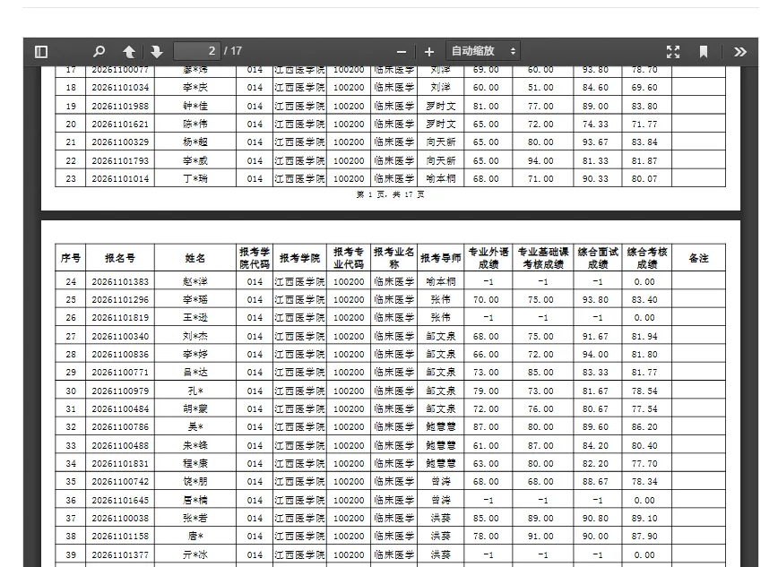
Task: Click registration number 20261101377
Action: [120, 554]
